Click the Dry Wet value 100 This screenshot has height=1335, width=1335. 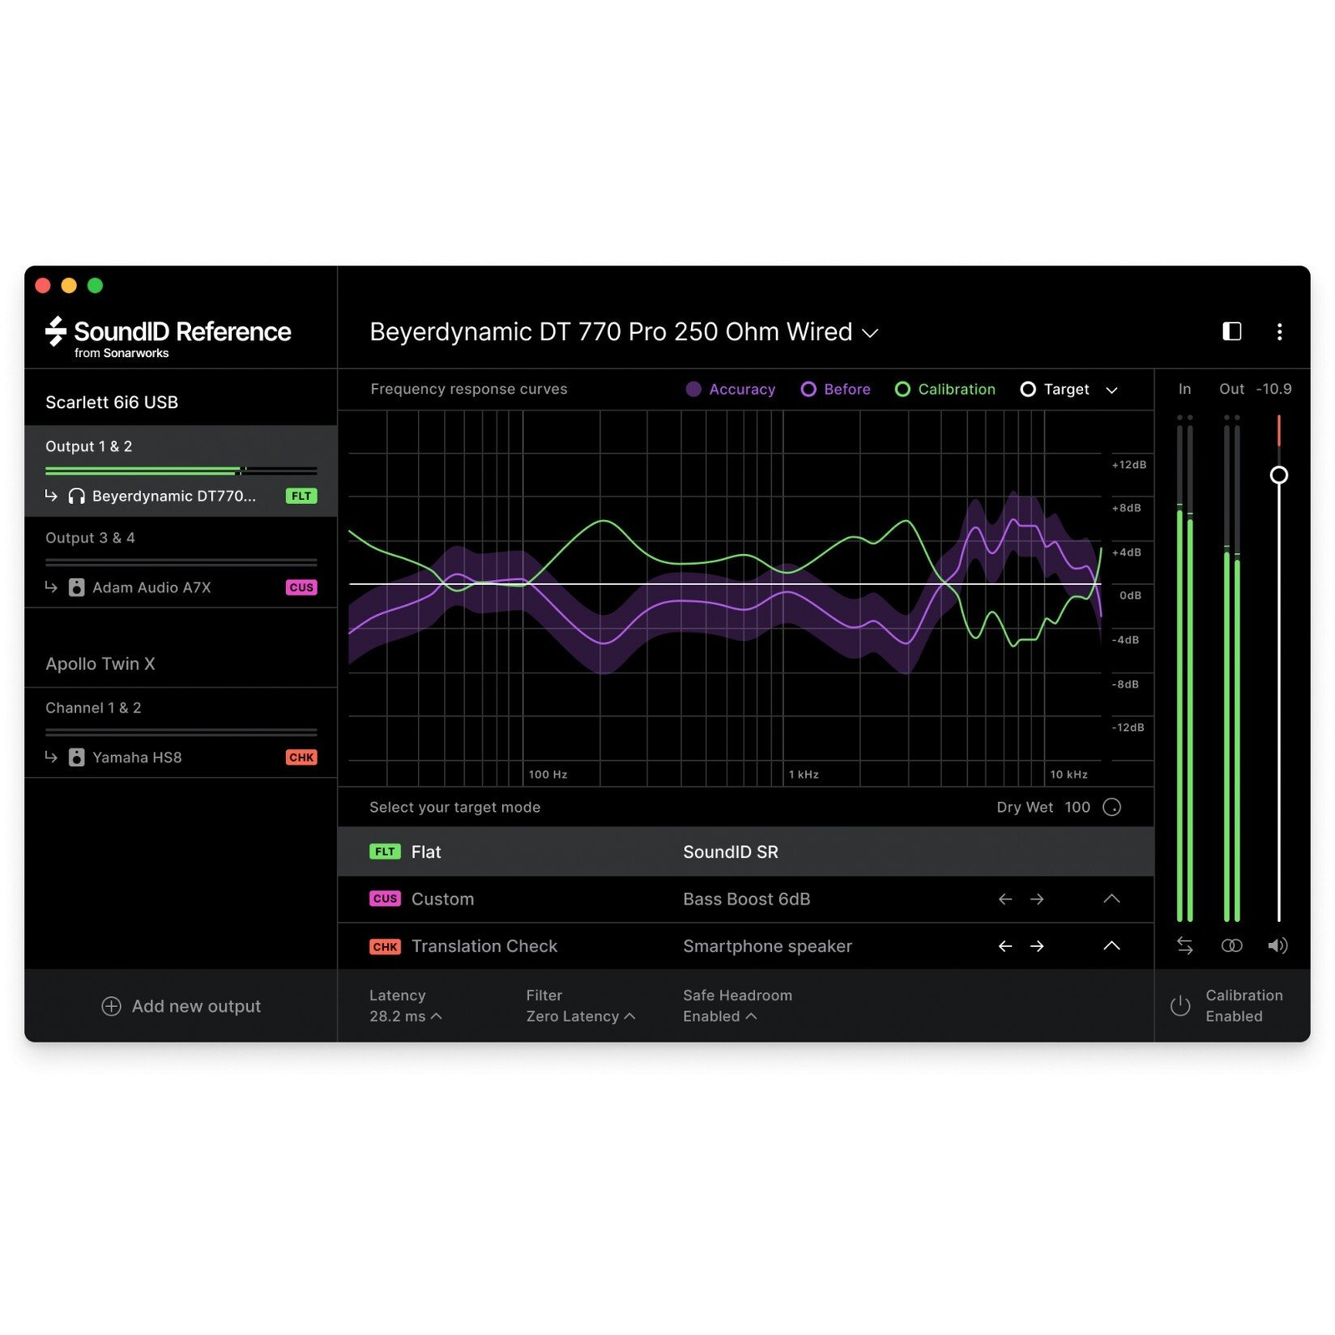pos(1077,807)
